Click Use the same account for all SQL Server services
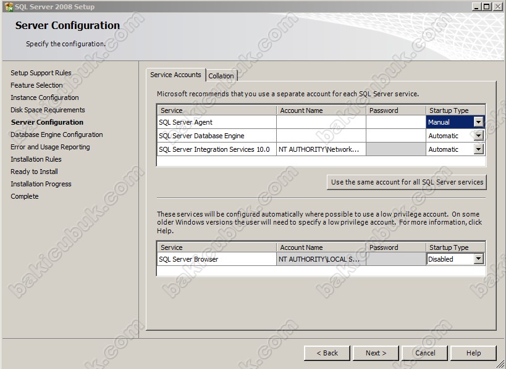The image size is (506, 369). [407, 182]
